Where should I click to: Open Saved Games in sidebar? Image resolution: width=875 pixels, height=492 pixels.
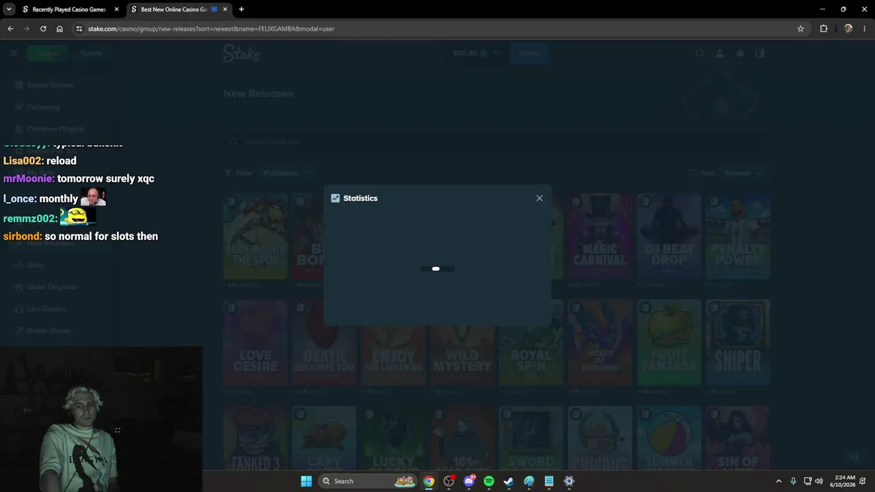coord(50,85)
